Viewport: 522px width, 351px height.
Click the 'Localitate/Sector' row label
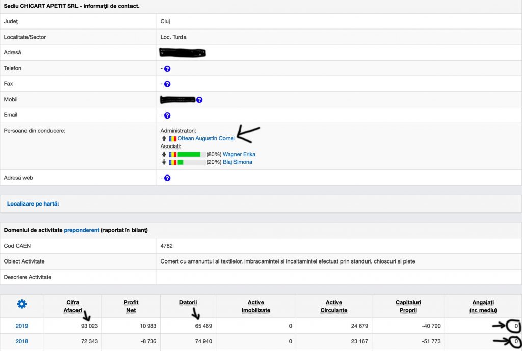pos(24,37)
